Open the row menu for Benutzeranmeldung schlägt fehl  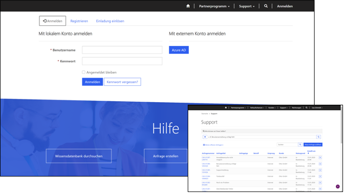click(x=320, y=164)
